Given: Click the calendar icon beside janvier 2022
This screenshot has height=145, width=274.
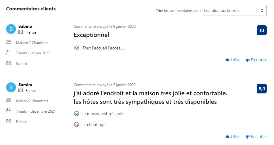Looking at the screenshot, I should 9,53.
